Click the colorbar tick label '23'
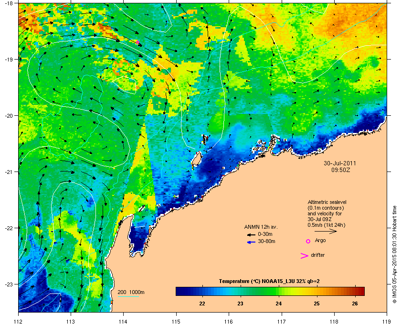The image size is (401, 324). pos(240,304)
